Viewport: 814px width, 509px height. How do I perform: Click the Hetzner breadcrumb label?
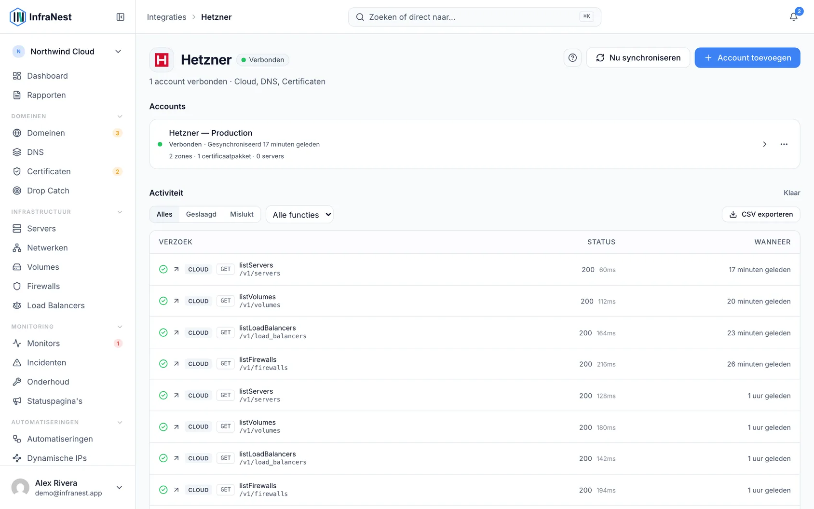point(216,17)
